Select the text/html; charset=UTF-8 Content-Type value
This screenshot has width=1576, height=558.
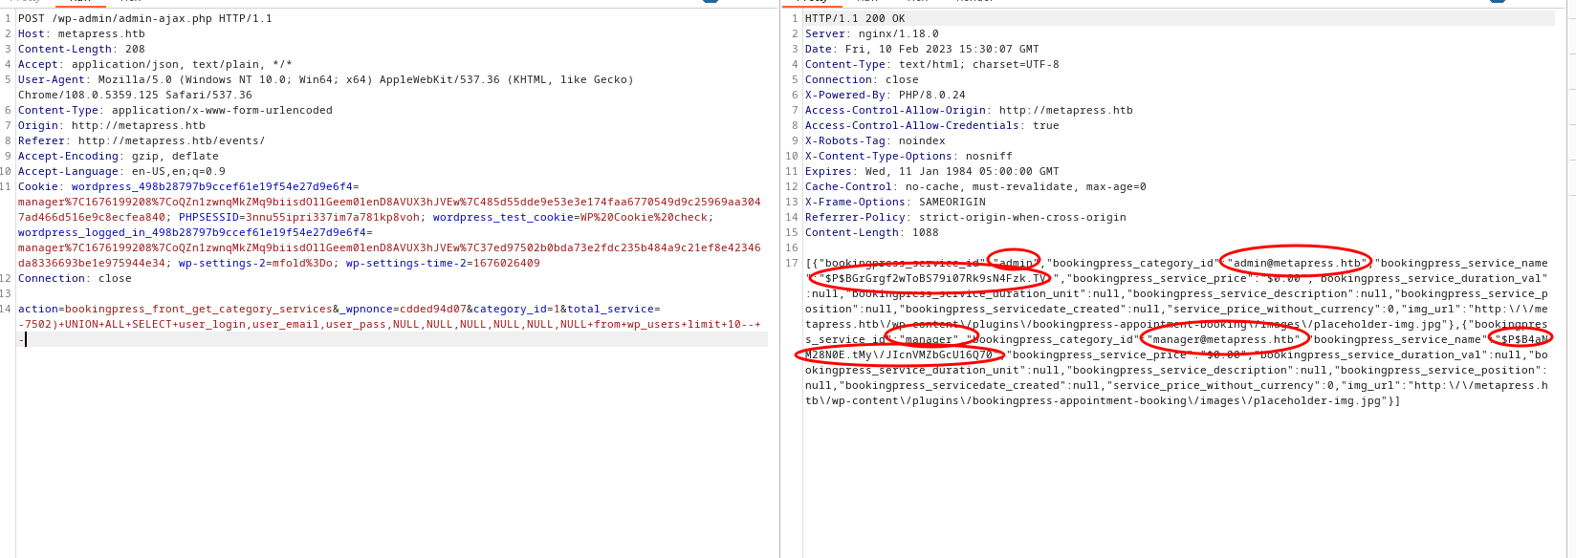tap(979, 64)
